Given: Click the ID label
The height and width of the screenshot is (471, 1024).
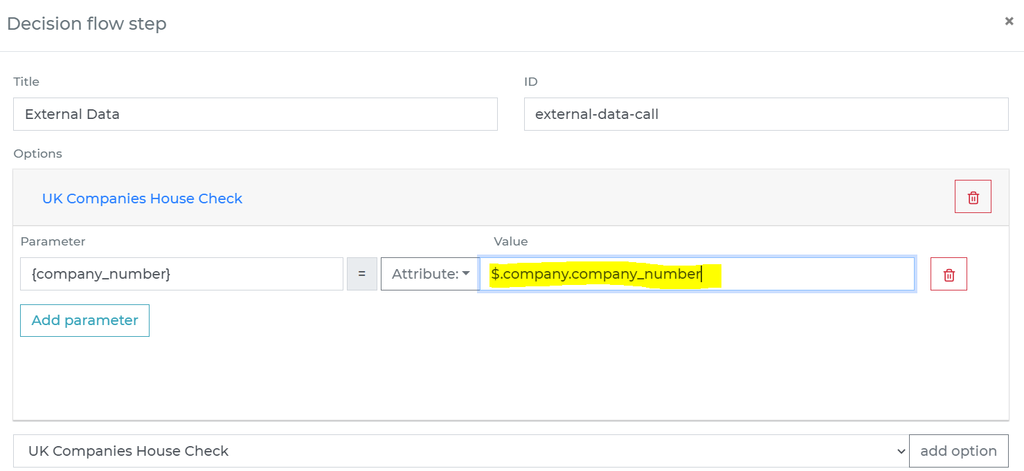Looking at the screenshot, I should point(531,82).
